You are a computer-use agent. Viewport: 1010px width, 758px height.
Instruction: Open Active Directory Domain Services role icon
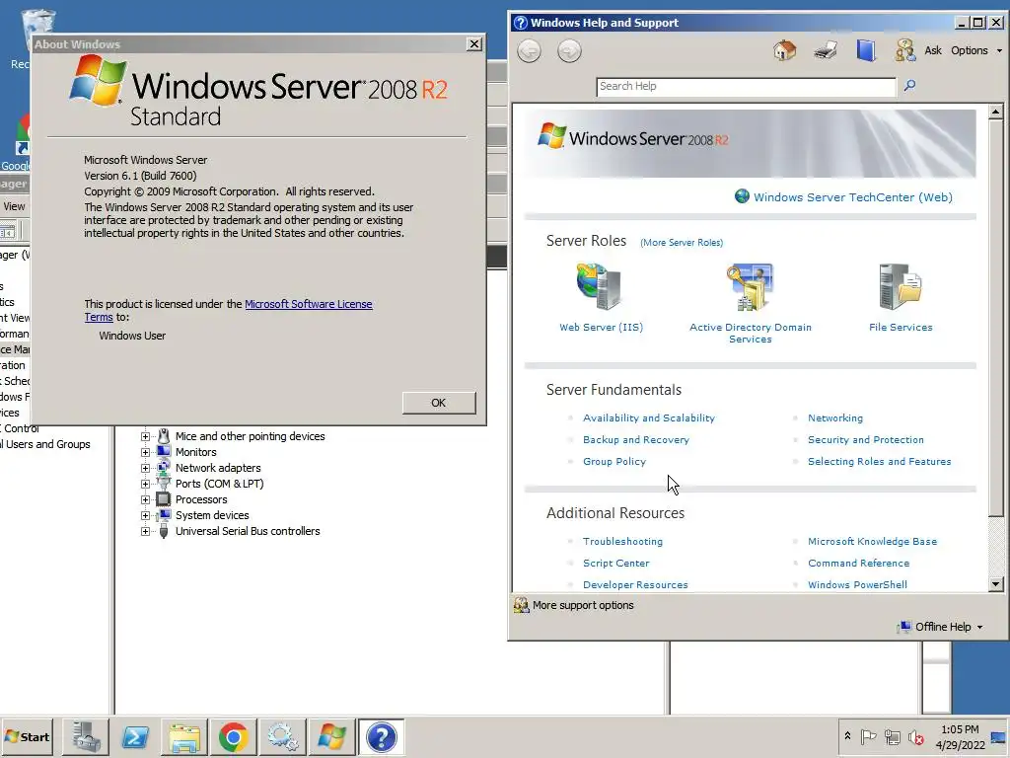[x=751, y=287]
